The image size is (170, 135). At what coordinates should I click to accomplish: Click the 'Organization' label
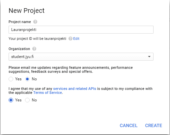pyautogui.click(x=19, y=49)
